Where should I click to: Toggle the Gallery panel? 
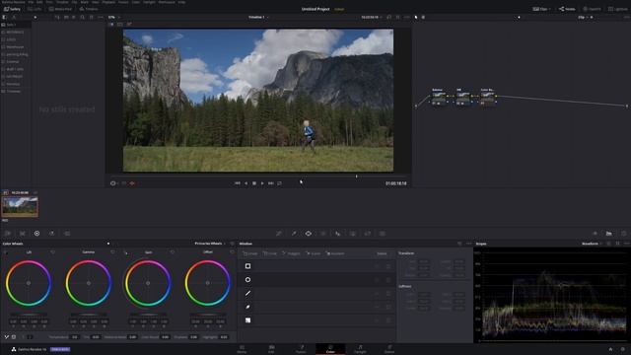point(12,9)
